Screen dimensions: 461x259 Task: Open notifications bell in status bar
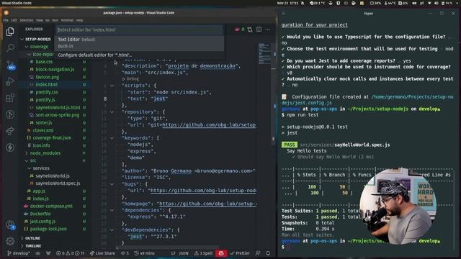coord(268,253)
